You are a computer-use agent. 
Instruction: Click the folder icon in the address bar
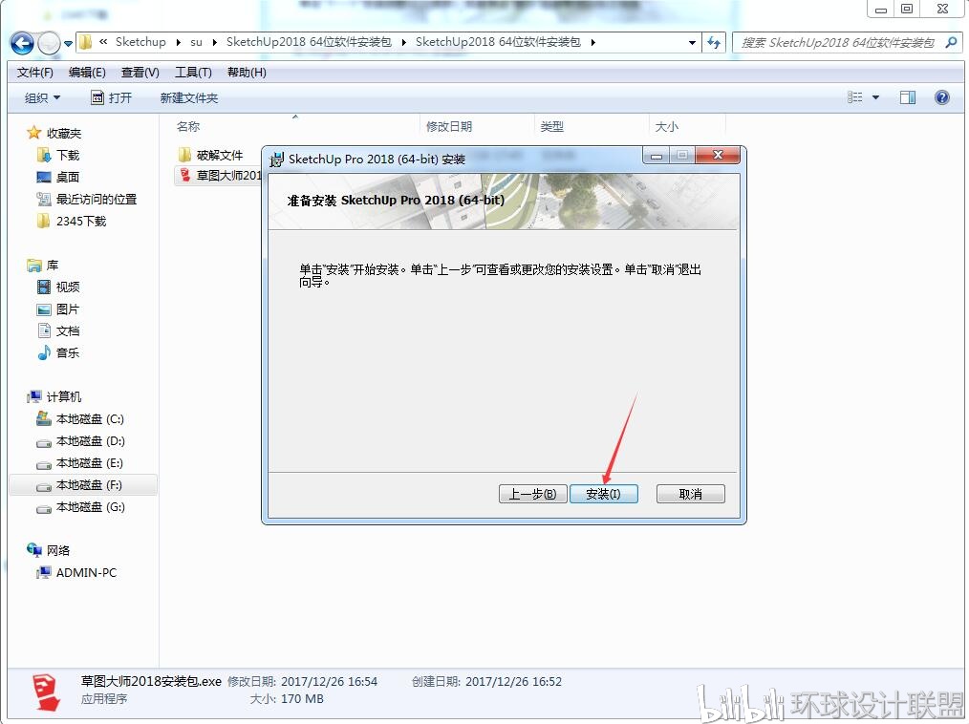[86, 42]
